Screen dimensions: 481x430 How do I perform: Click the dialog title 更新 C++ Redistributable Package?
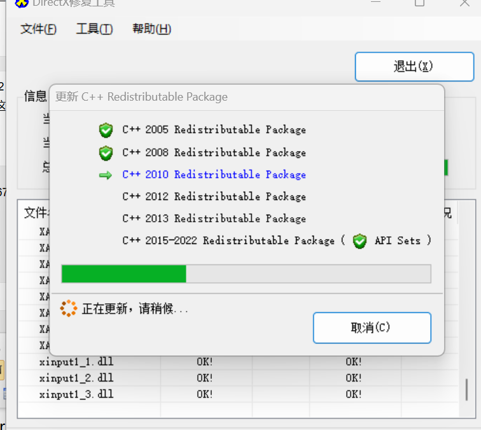pos(141,97)
